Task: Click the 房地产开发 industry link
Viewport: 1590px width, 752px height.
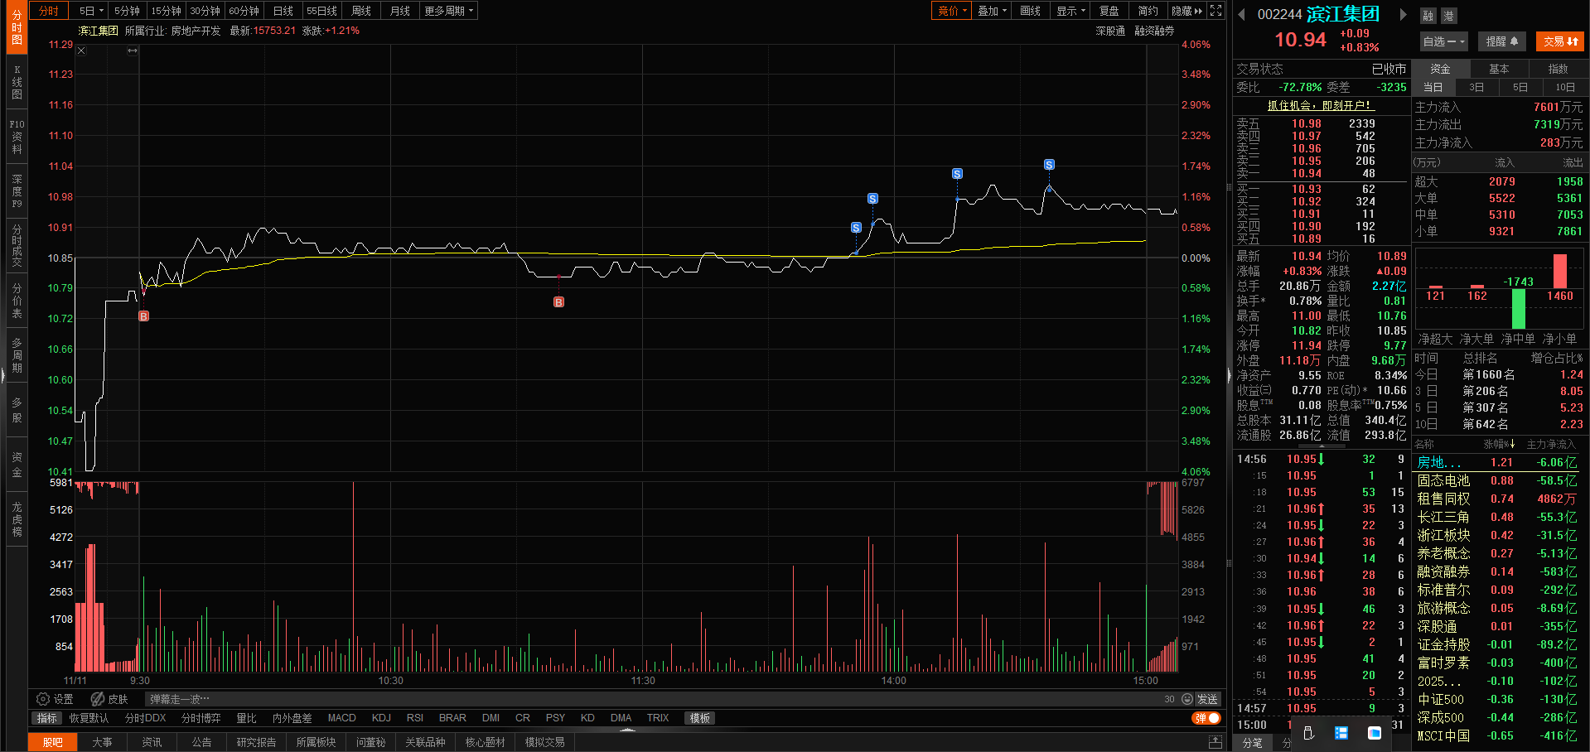Action: click(x=196, y=31)
